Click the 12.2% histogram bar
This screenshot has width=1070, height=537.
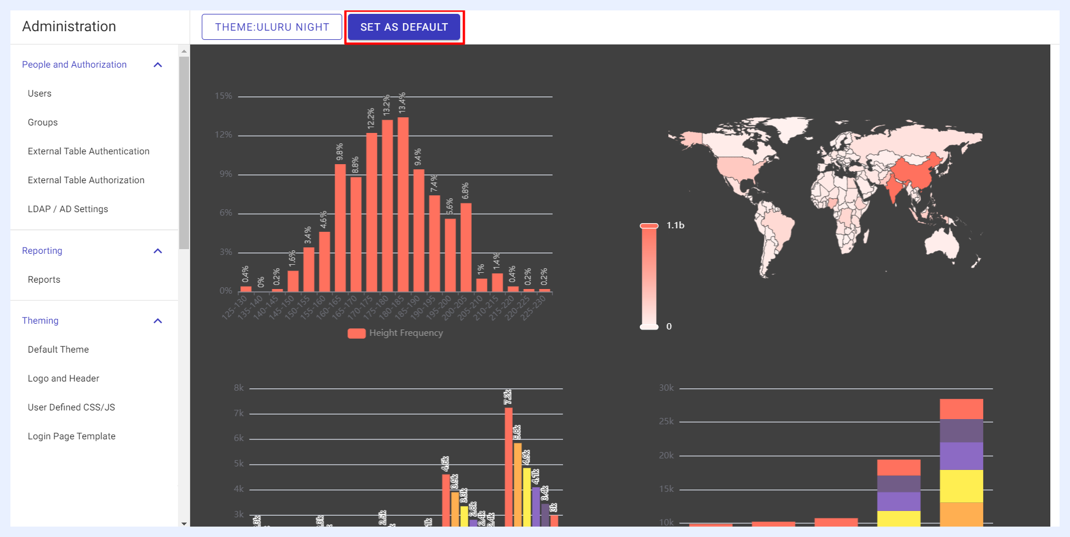(x=372, y=212)
